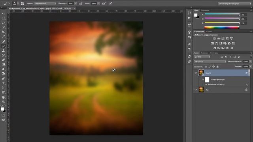Screen dimensions: 253x142
Task: Toggle airbrush mode in options bar
Action: coord(104,4)
